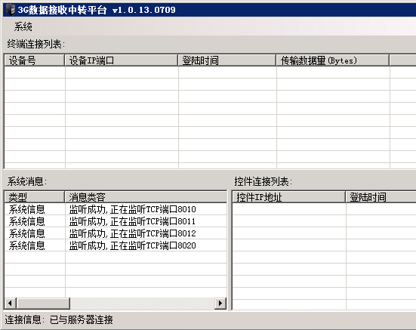Click the server app icon in title bar
The image size is (416, 330).
pyautogui.click(x=11, y=10)
